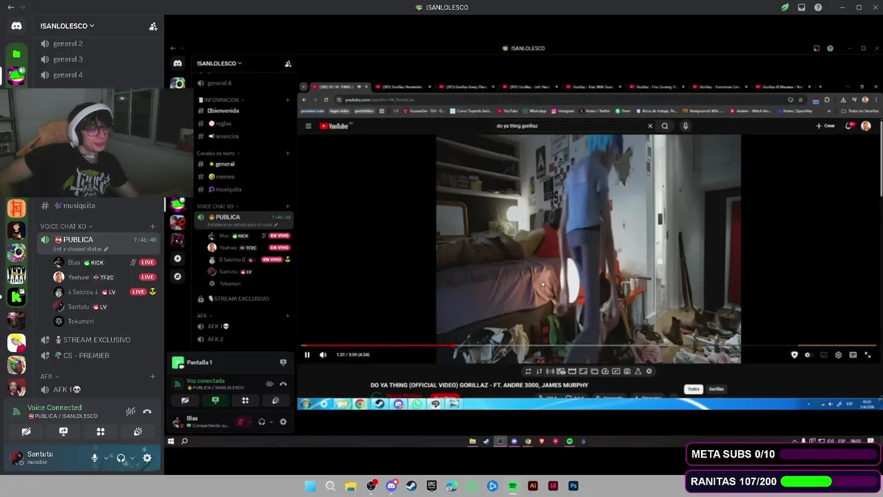883x497 pixels.
Task: Open the PUBLICA voice channel
Action: pos(78,240)
